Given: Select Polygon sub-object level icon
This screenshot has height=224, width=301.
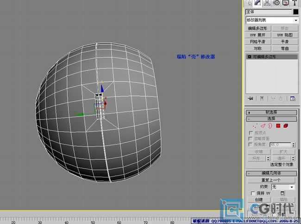Looking at the screenshot, I should click(x=278, y=126).
